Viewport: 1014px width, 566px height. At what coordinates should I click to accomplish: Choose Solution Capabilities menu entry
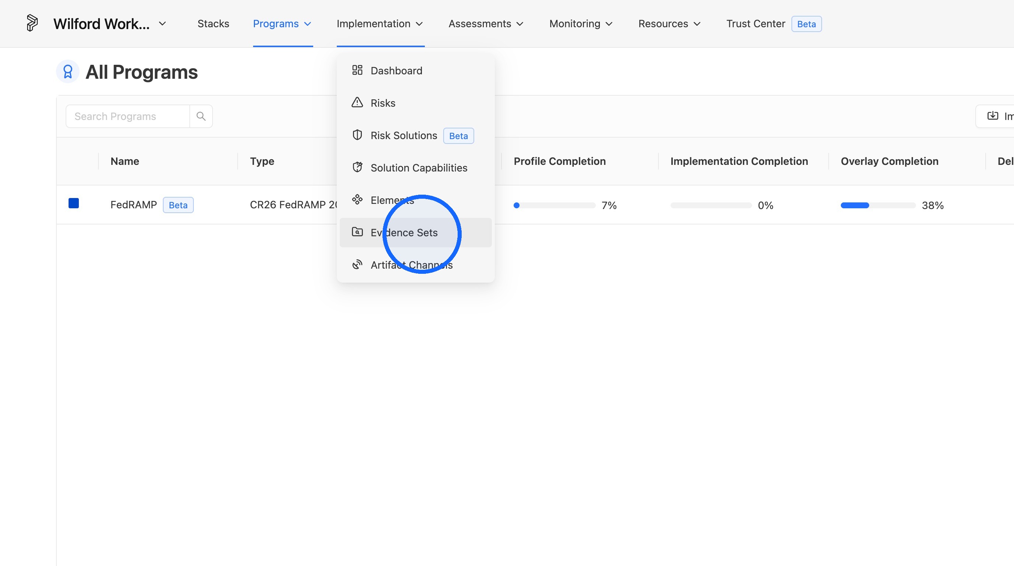point(416,168)
